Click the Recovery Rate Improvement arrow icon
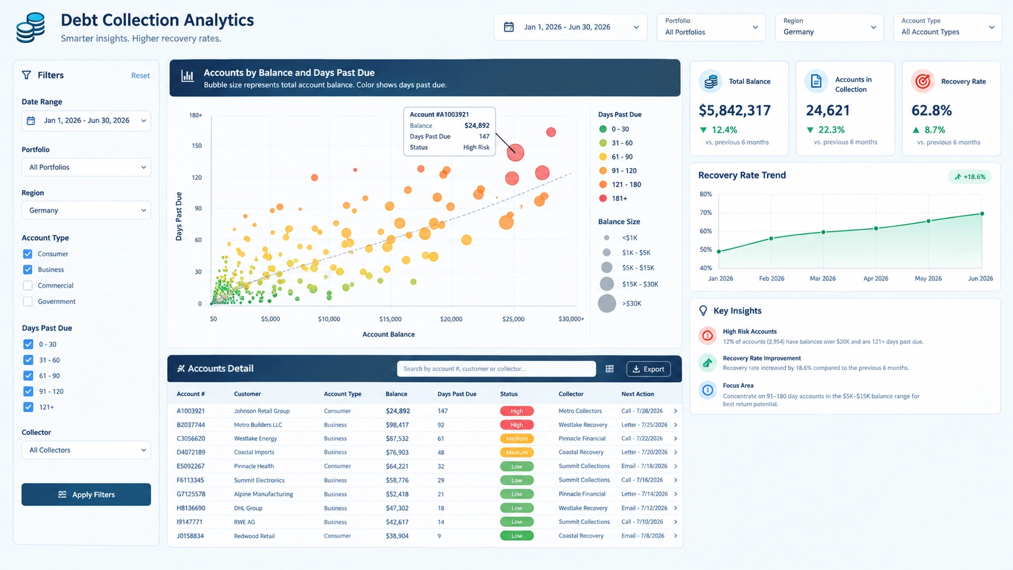The image size is (1013, 570). [708, 362]
